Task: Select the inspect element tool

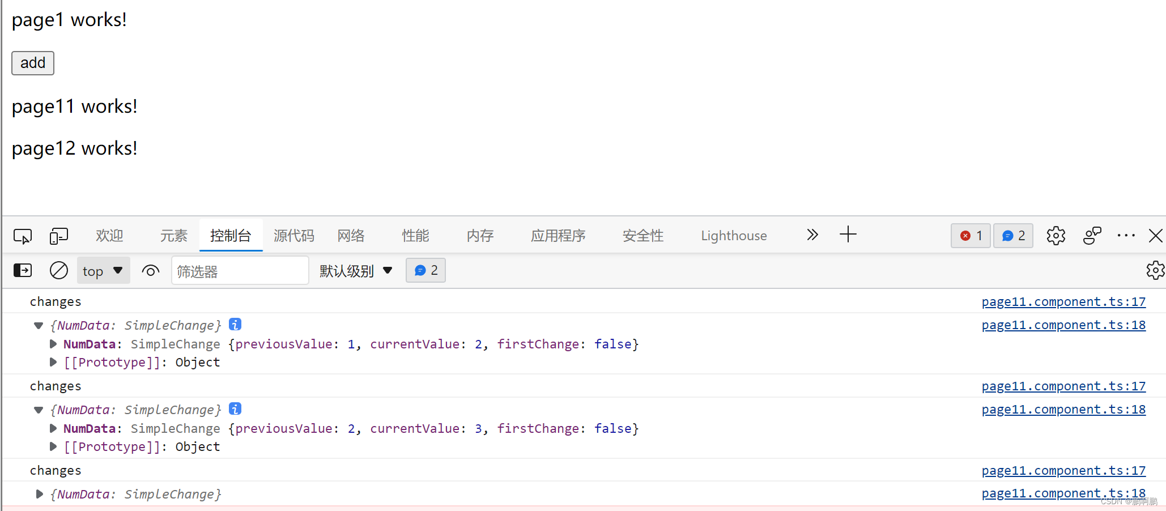Action: (x=22, y=236)
